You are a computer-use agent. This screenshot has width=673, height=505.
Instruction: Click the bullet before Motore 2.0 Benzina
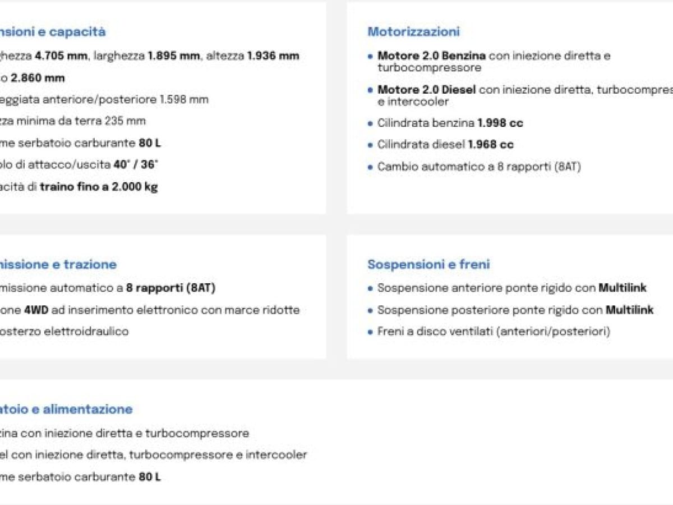click(x=370, y=56)
